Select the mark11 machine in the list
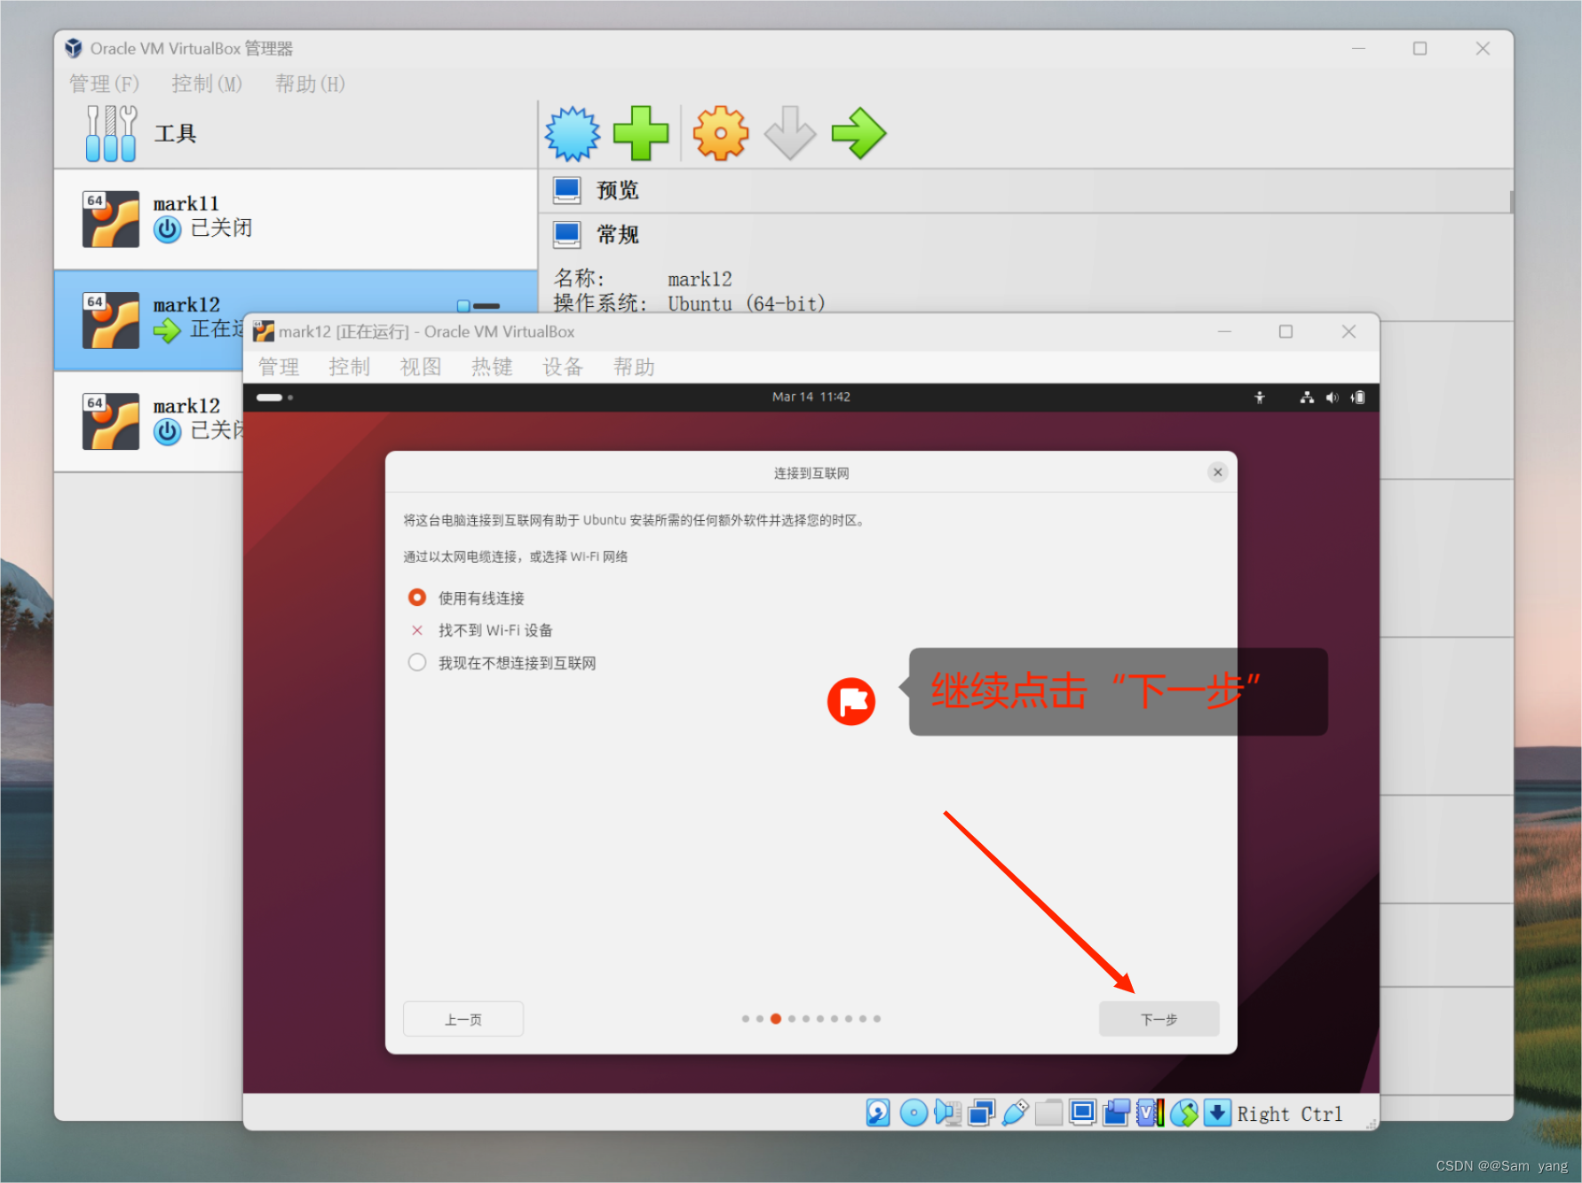Image resolution: width=1582 pixels, height=1183 pixels. click(x=296, y=219)
